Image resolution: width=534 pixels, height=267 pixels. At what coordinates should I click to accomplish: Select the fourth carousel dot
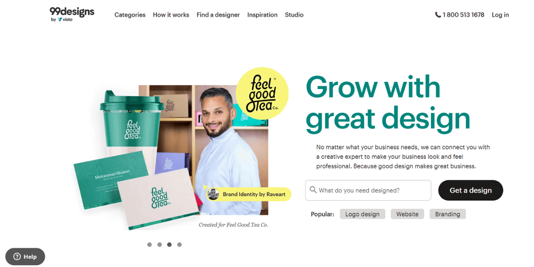point(179,244)
